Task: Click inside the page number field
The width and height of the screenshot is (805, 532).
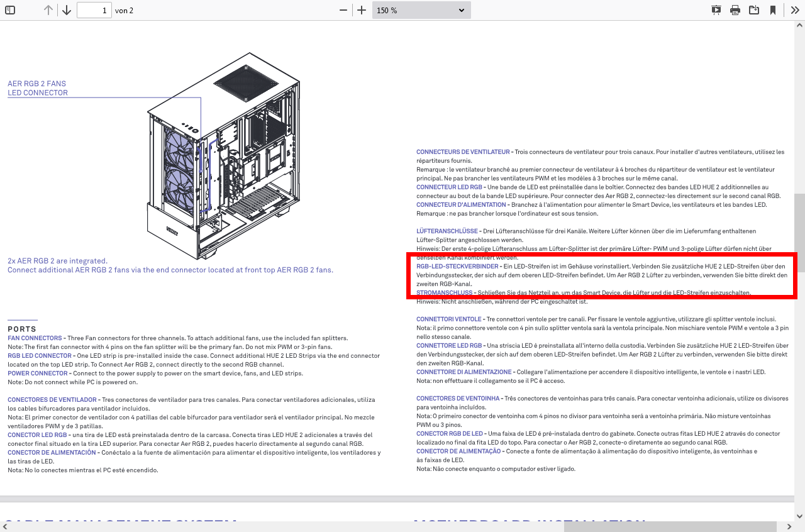Action: (x=94, y=10)
